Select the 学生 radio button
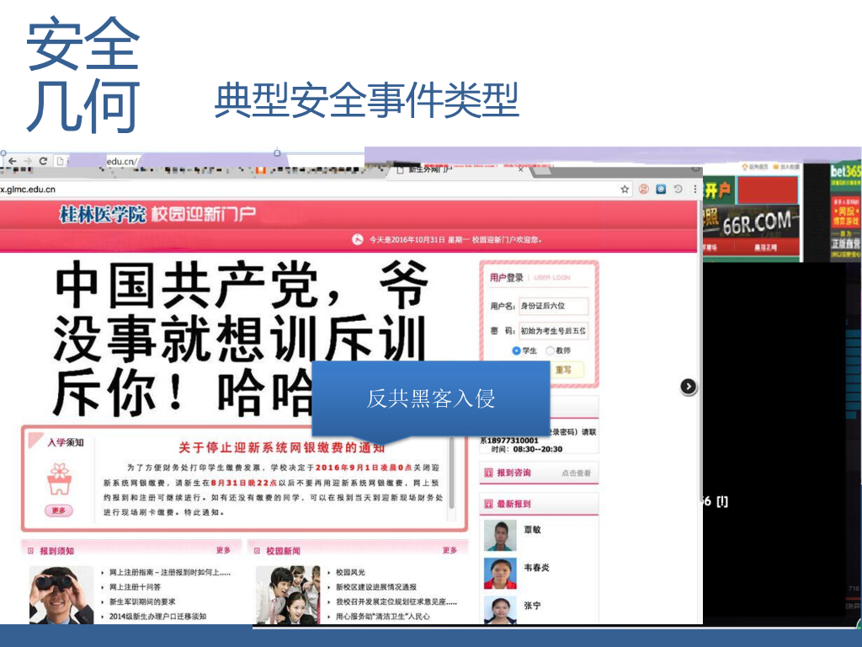Image resolution: width=862 pixels, height=647 pixels. click(x=516, y=350)
